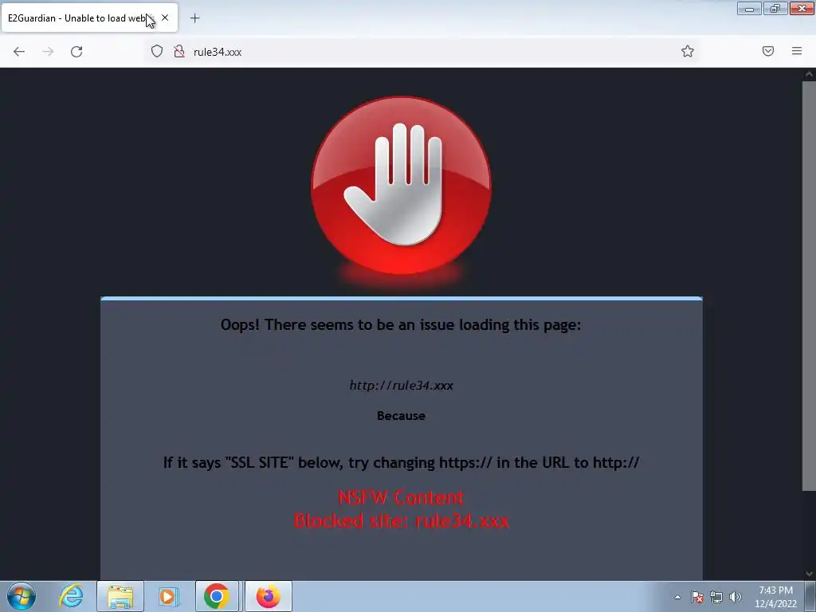Viewport: 816px width, 612px height.
Task: Launch Internet Explorer from taskbar
Action: coord(71,596)
